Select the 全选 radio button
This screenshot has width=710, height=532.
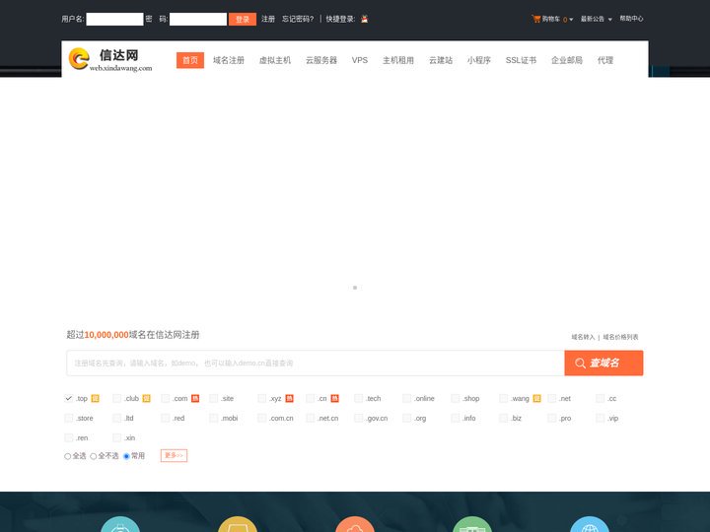pos(67,456)
